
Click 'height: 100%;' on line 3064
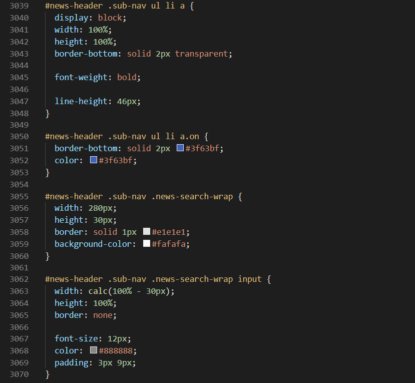86,303
